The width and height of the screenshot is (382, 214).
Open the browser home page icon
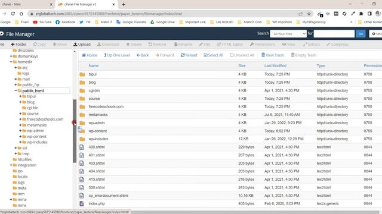pos(21,14)
